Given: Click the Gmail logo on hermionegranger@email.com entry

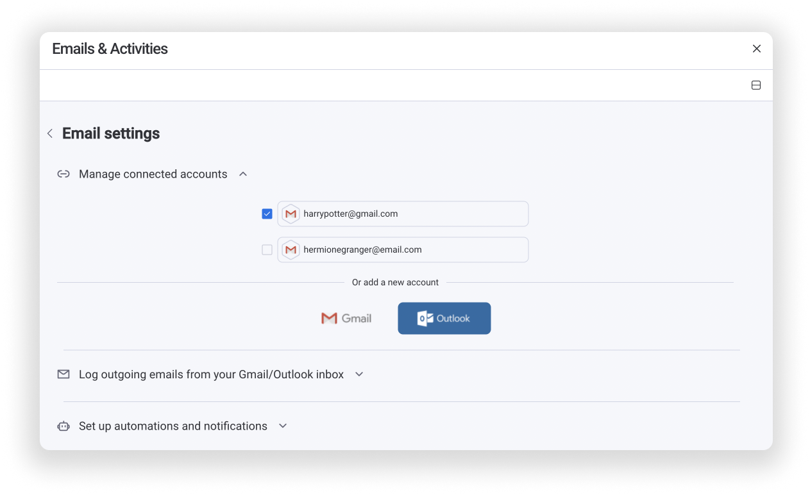Looking at the screenshot, I should 290,249.
